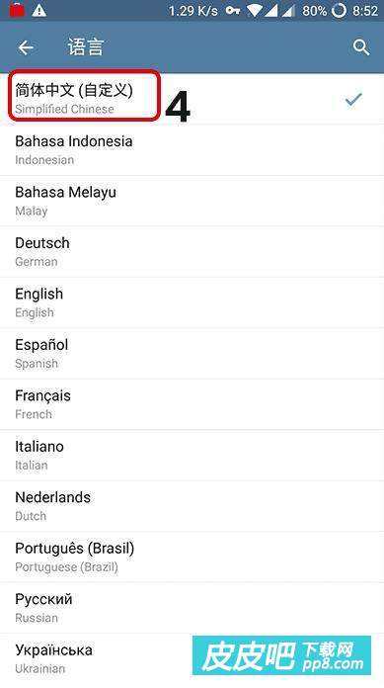Tap the VPN key status icon
The width and height of the screenshot is (384, 688).
pyautogui.click(x=233, y=11)
